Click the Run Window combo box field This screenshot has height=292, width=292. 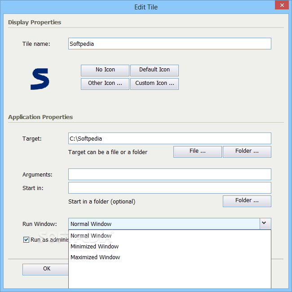(x=170, y=224)
